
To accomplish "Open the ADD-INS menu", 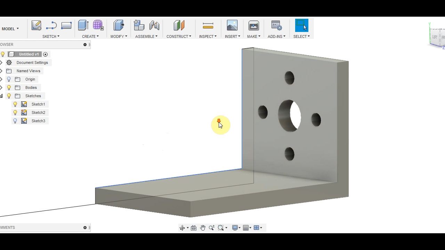I will tap(276, 36).
